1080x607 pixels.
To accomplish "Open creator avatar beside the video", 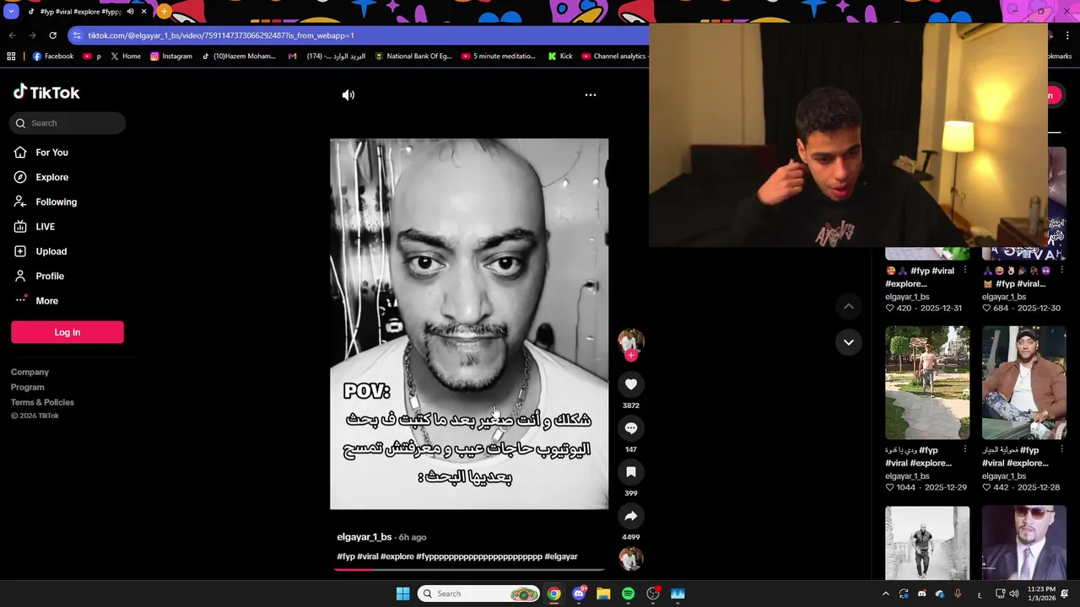I will (630, 341).
